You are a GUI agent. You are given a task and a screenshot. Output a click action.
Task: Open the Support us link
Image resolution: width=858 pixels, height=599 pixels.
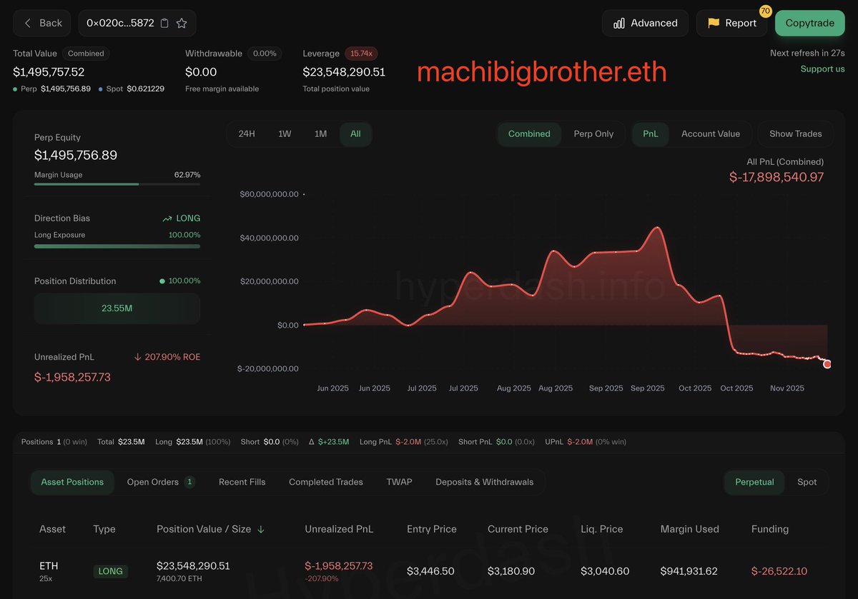(x=822, y=69)
